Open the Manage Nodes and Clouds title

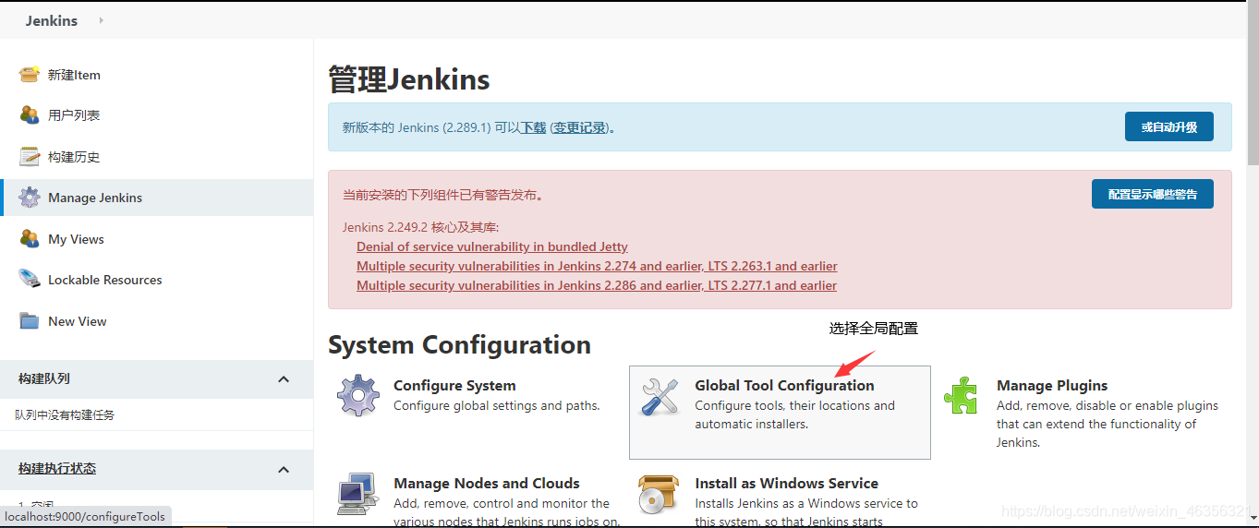click(487, 484)
